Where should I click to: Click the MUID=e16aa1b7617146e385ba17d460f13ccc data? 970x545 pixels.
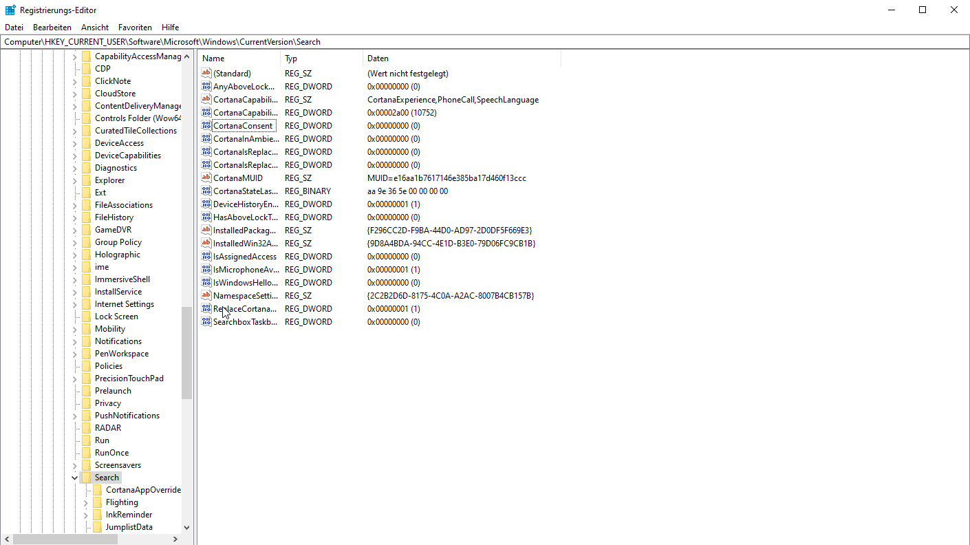[x=446, y=178]
